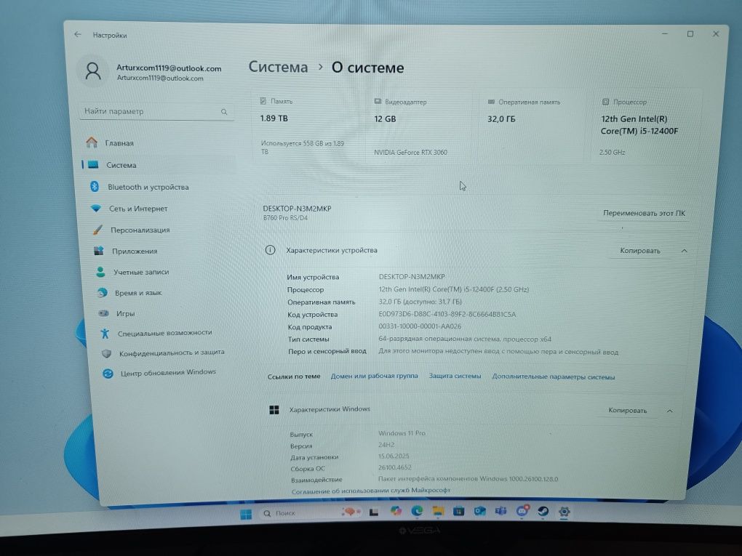742x556 pixels.
Task: Collapse the Характеристики Windows section chevron
Action: [x=669, y=411]
